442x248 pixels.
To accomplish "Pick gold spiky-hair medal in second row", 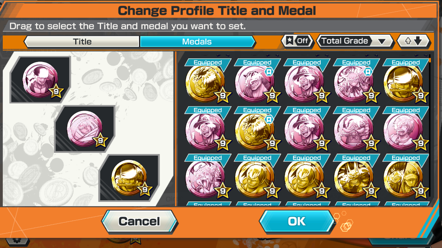I will point(255,131).
